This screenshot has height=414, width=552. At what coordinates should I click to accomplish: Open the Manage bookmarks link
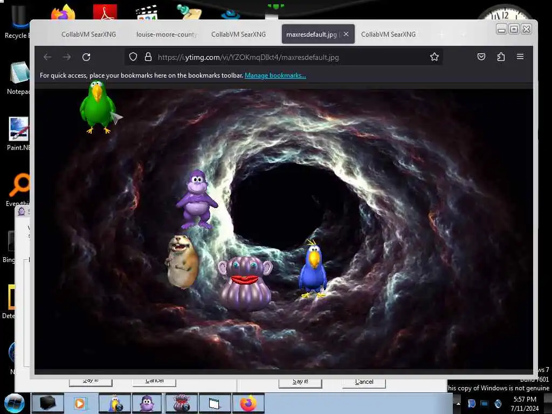[275, 75]
